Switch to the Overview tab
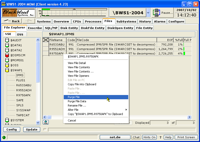 click(x=61, y=21)
